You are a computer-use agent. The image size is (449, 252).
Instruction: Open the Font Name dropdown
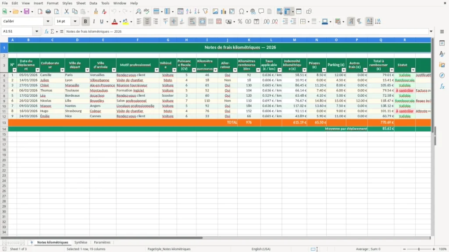(x=48, y=21)
